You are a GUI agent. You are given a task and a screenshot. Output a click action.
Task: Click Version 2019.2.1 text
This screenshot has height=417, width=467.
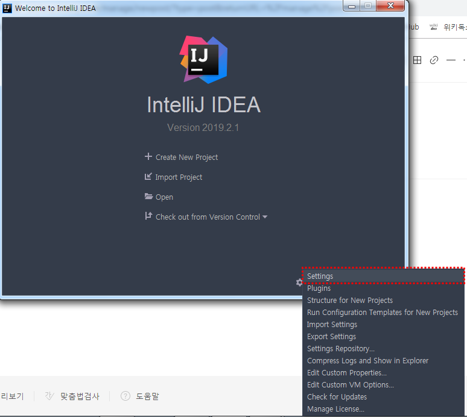203,127
